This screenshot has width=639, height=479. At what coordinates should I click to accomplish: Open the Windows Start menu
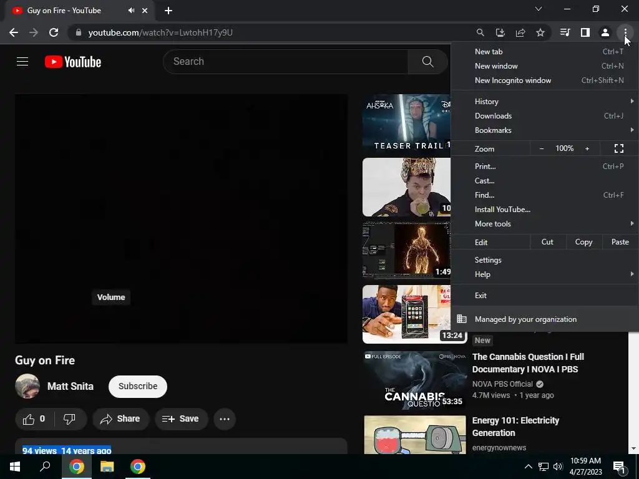click(x=15, y=467)
